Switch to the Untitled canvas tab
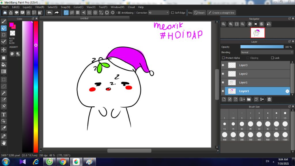 click(84, 18)
